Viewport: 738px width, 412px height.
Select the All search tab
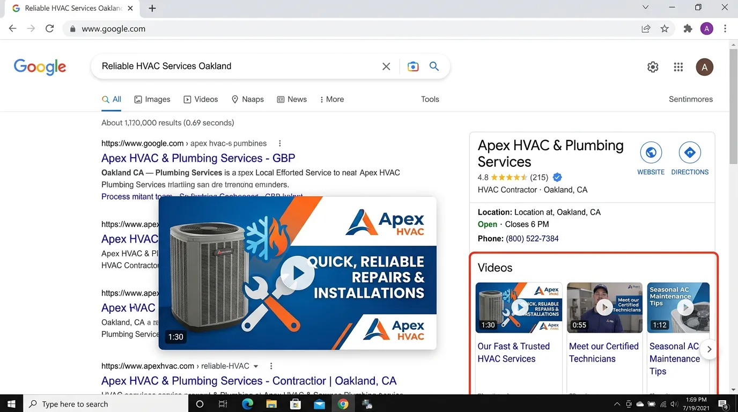coord(112,99)
